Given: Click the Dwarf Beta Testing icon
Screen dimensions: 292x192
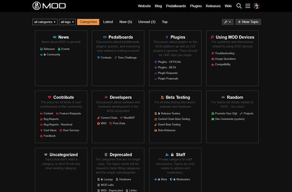Looking at the screenshot, I should pyautogui.click(x=156, y=124).
